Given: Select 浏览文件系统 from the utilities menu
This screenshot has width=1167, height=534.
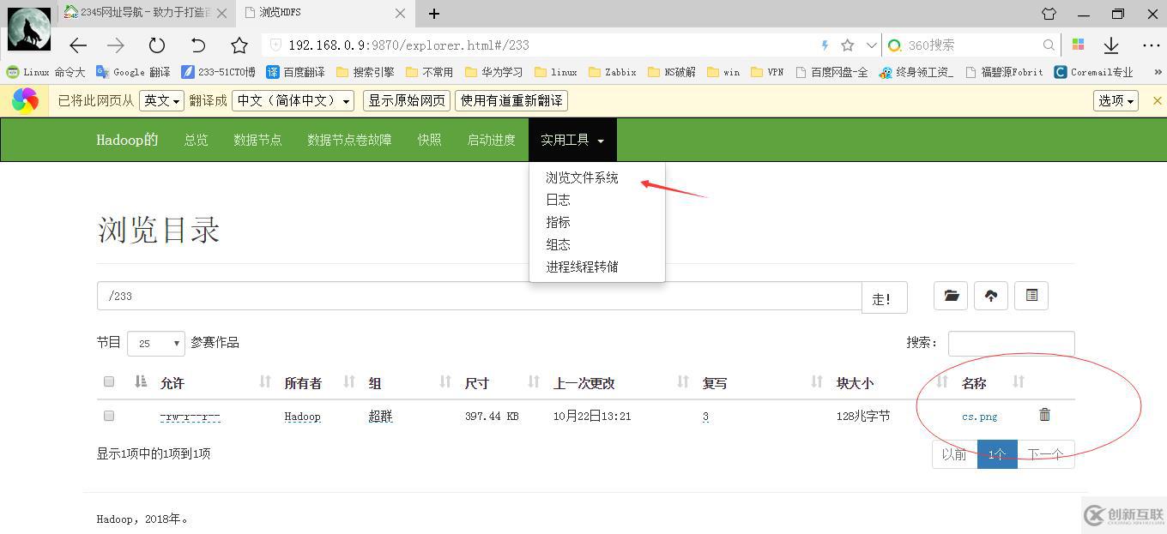Looking at the screenshot, I should 581,177.
